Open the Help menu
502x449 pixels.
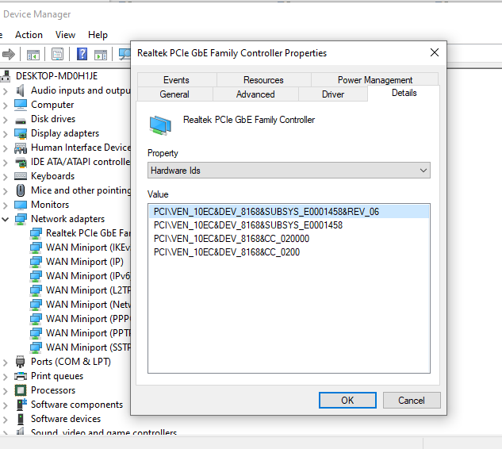pos(98,35)
